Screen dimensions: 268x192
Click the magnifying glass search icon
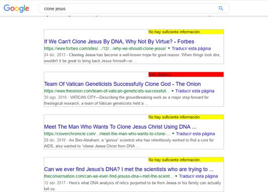tap(221, 8)
